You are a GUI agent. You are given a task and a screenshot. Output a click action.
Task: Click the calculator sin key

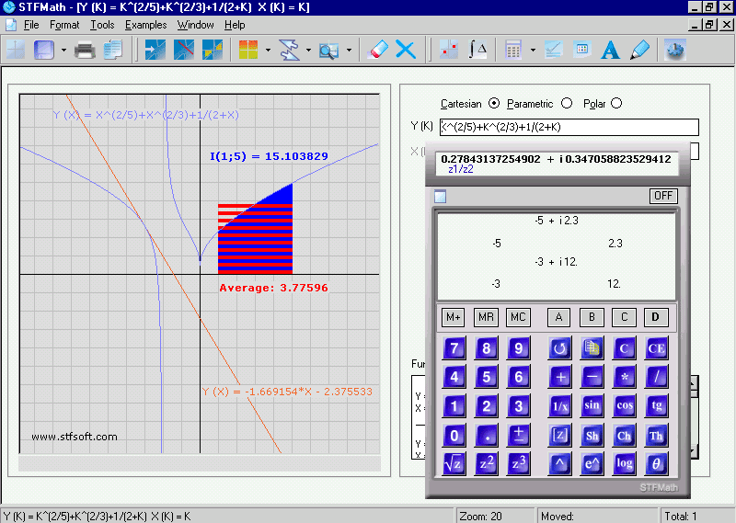coord(592,405)
